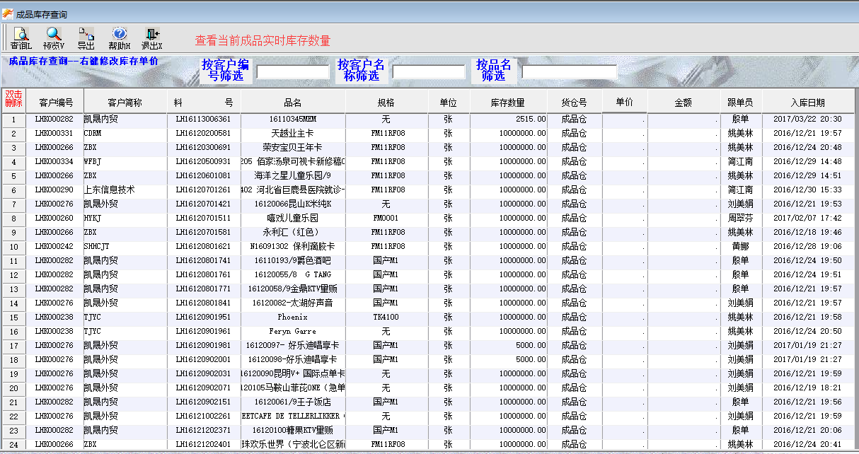
Task: Click the 双击删除 header cell
Action: pos(14,99)
